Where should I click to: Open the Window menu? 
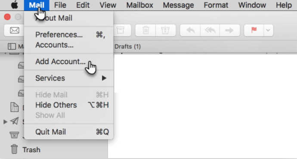coord(252,5)
